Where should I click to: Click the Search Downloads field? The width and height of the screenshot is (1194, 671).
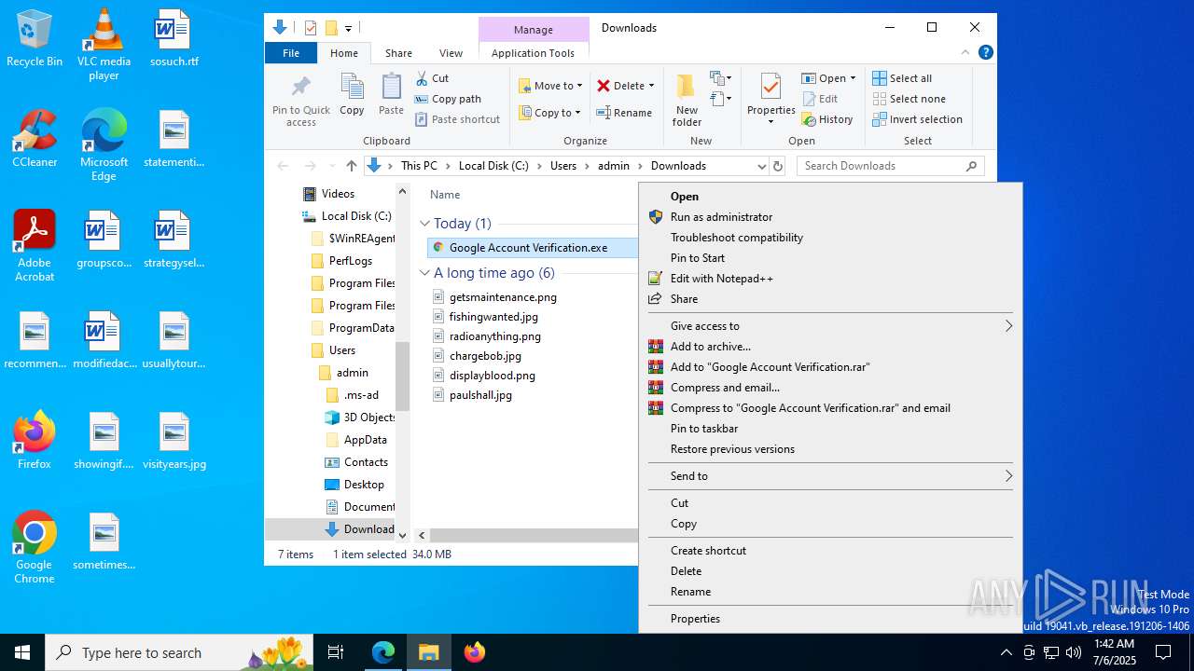891,166
